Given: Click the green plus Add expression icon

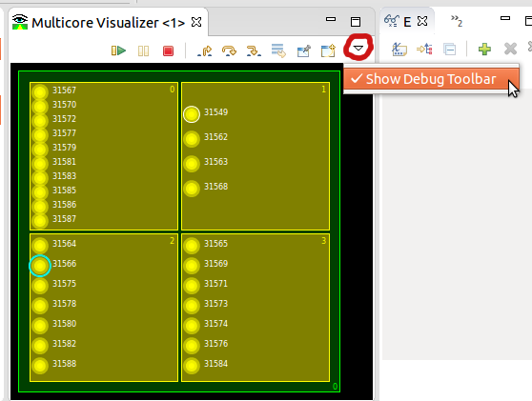Looking at the screenshot, I should coord(484,50).
